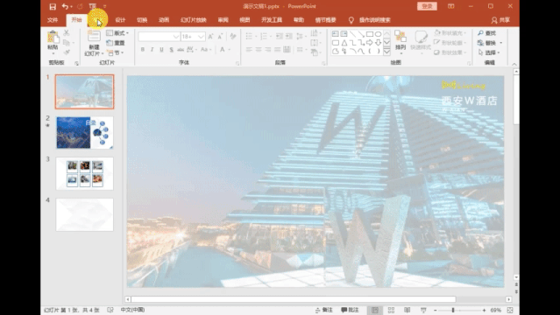Click the Find (查找) magnifier button
560x315 pixels.
pos(487,33)
